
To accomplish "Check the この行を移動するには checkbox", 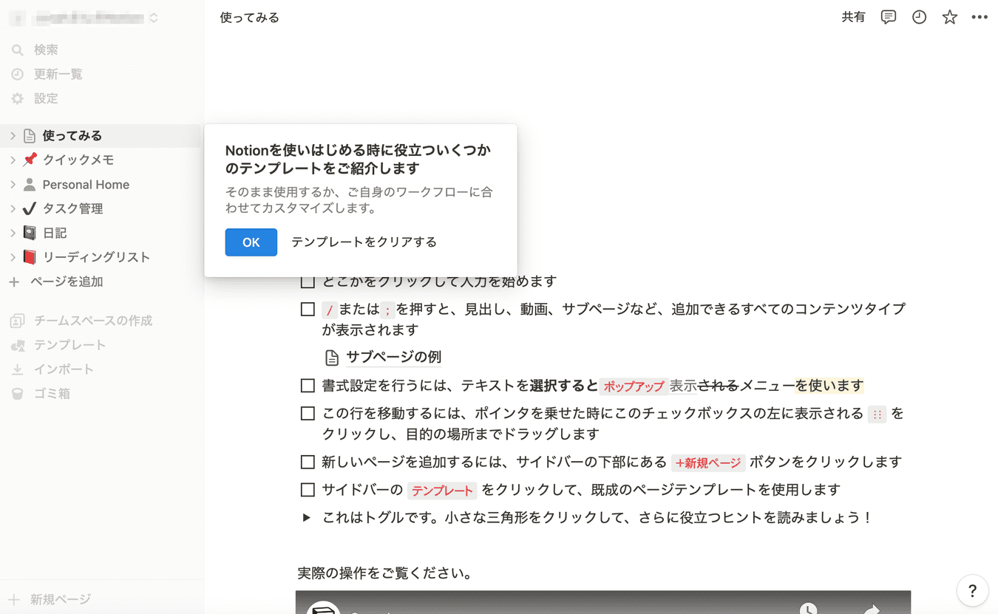I will click(x=308, y=414).
